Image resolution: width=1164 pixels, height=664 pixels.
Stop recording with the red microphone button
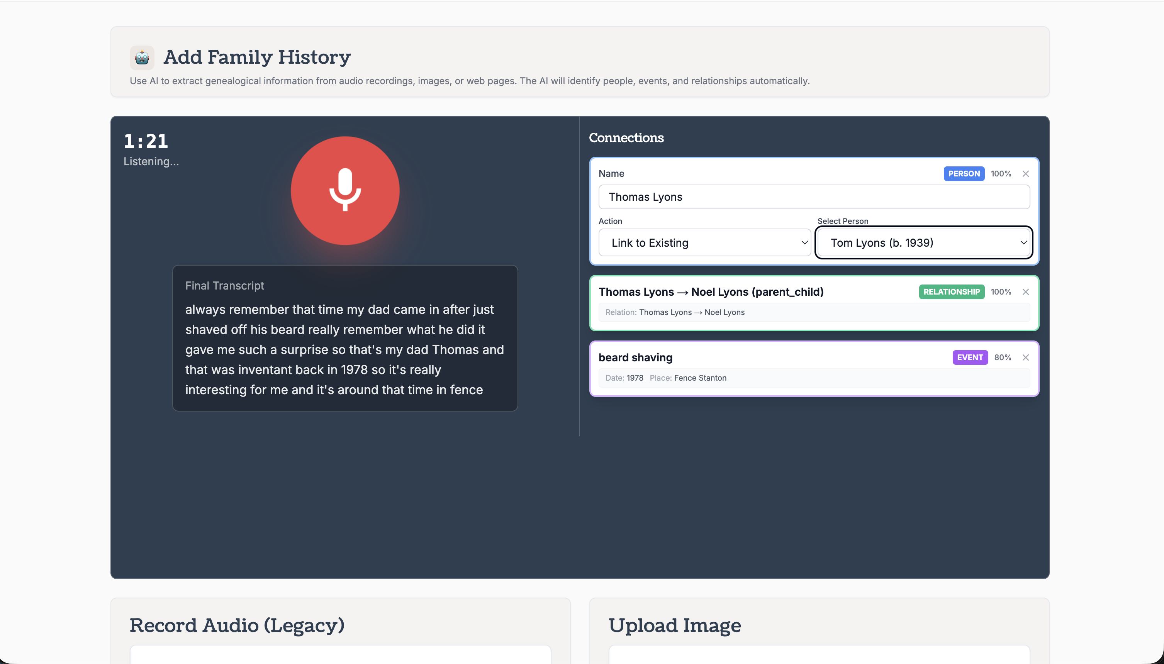pyautogui.click(x=345, y=191)
